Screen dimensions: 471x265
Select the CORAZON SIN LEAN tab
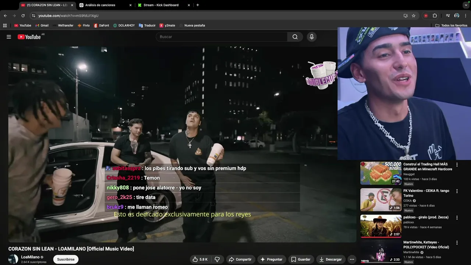tap(47, 5)
